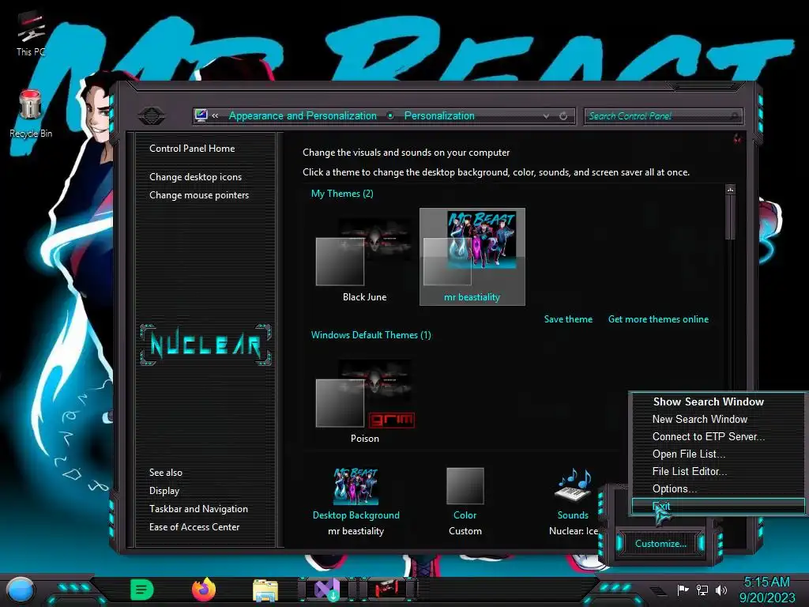Viewport: 809px width, 607px height.
Task: Expand the address bar history dropdown
Action: 546,116
